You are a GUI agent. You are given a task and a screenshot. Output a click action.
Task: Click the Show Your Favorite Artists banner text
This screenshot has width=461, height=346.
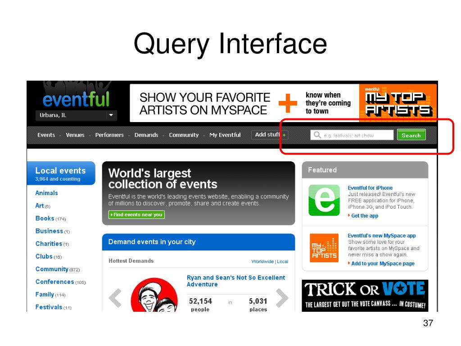tap(205, 104)
